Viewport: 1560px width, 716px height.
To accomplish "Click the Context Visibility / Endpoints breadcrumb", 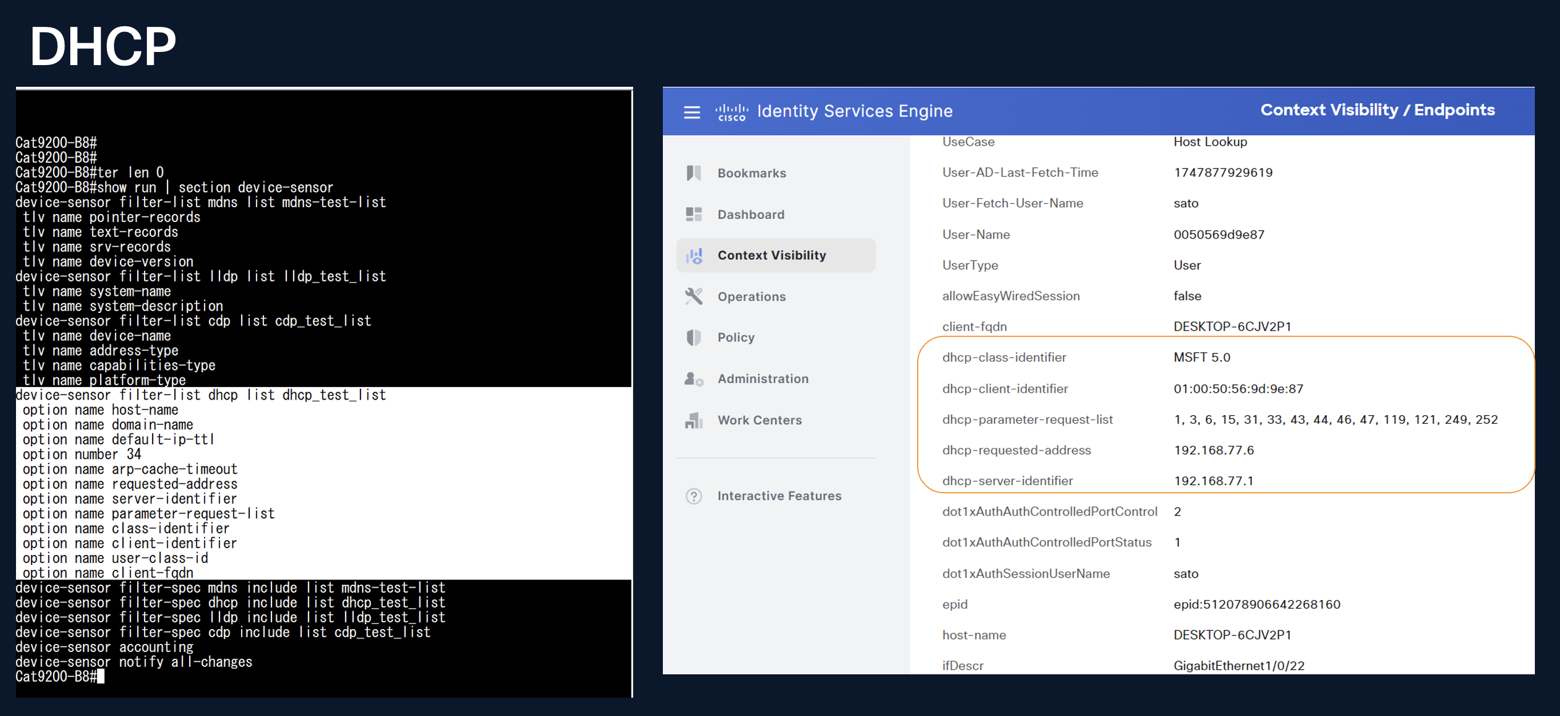I will 1377,110.
